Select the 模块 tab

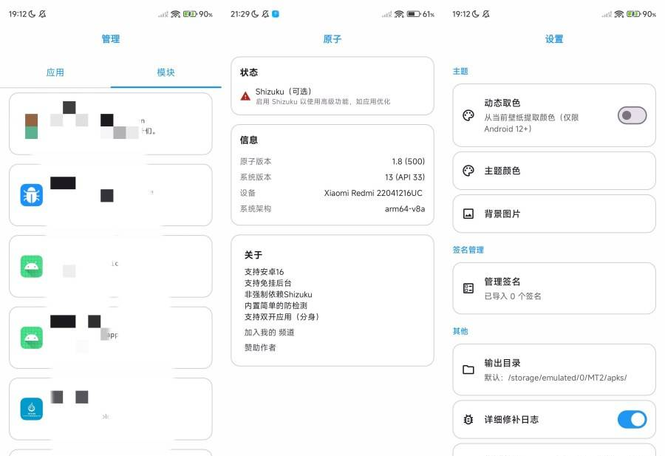[x=166, y=72]
